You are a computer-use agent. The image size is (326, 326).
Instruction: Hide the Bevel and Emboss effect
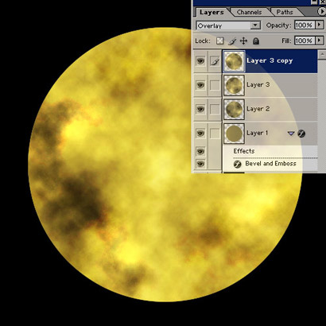coord(200,164)
